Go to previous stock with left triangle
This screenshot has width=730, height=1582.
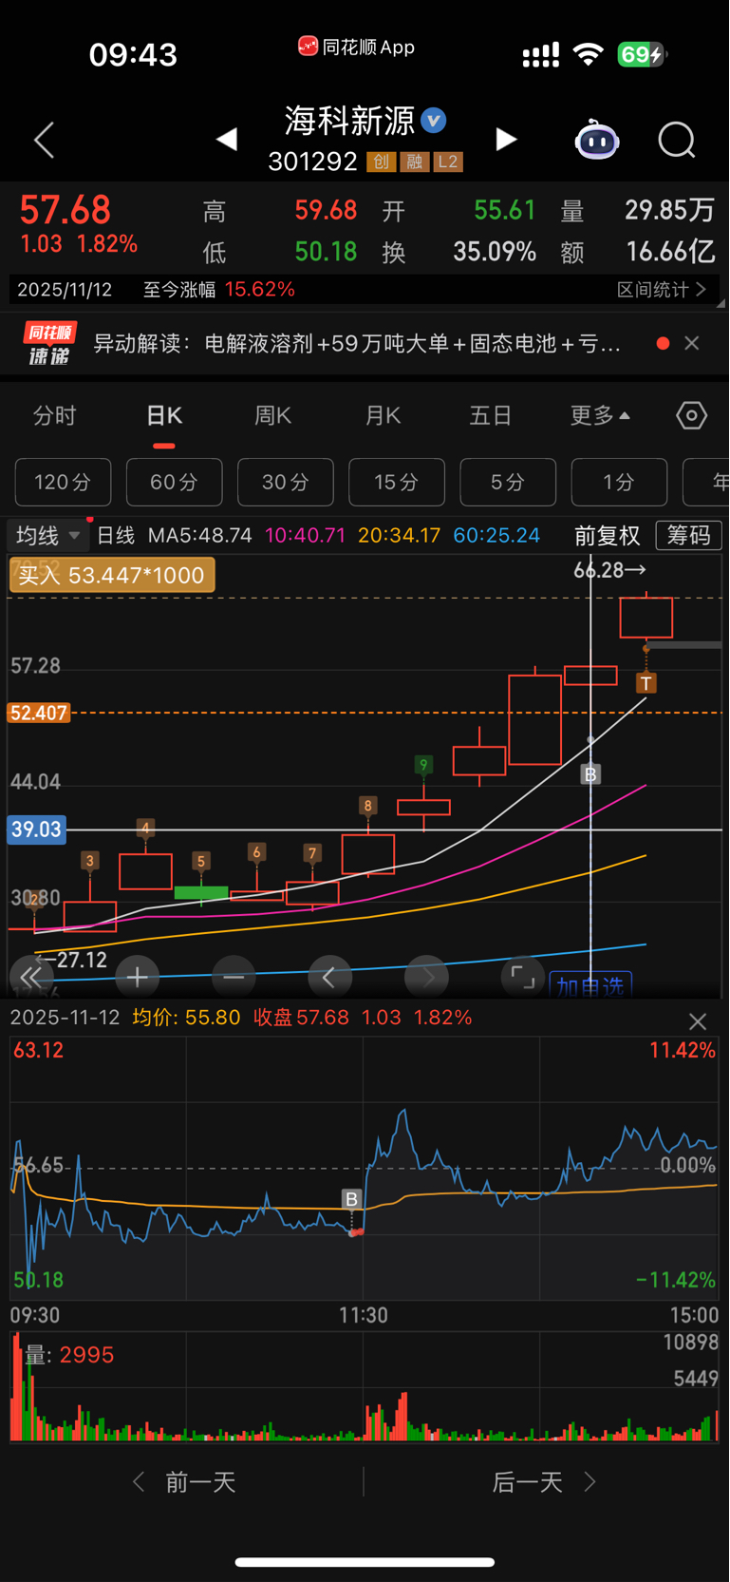coord(226,140)
